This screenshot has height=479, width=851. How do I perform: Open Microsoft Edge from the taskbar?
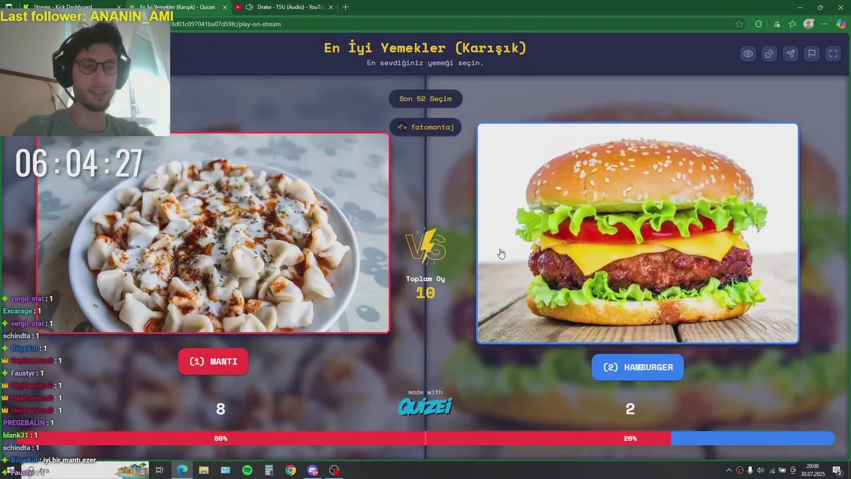pos(182,470)
